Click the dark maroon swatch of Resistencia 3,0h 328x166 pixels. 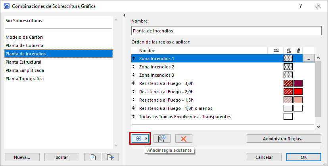tap(298, 83)
